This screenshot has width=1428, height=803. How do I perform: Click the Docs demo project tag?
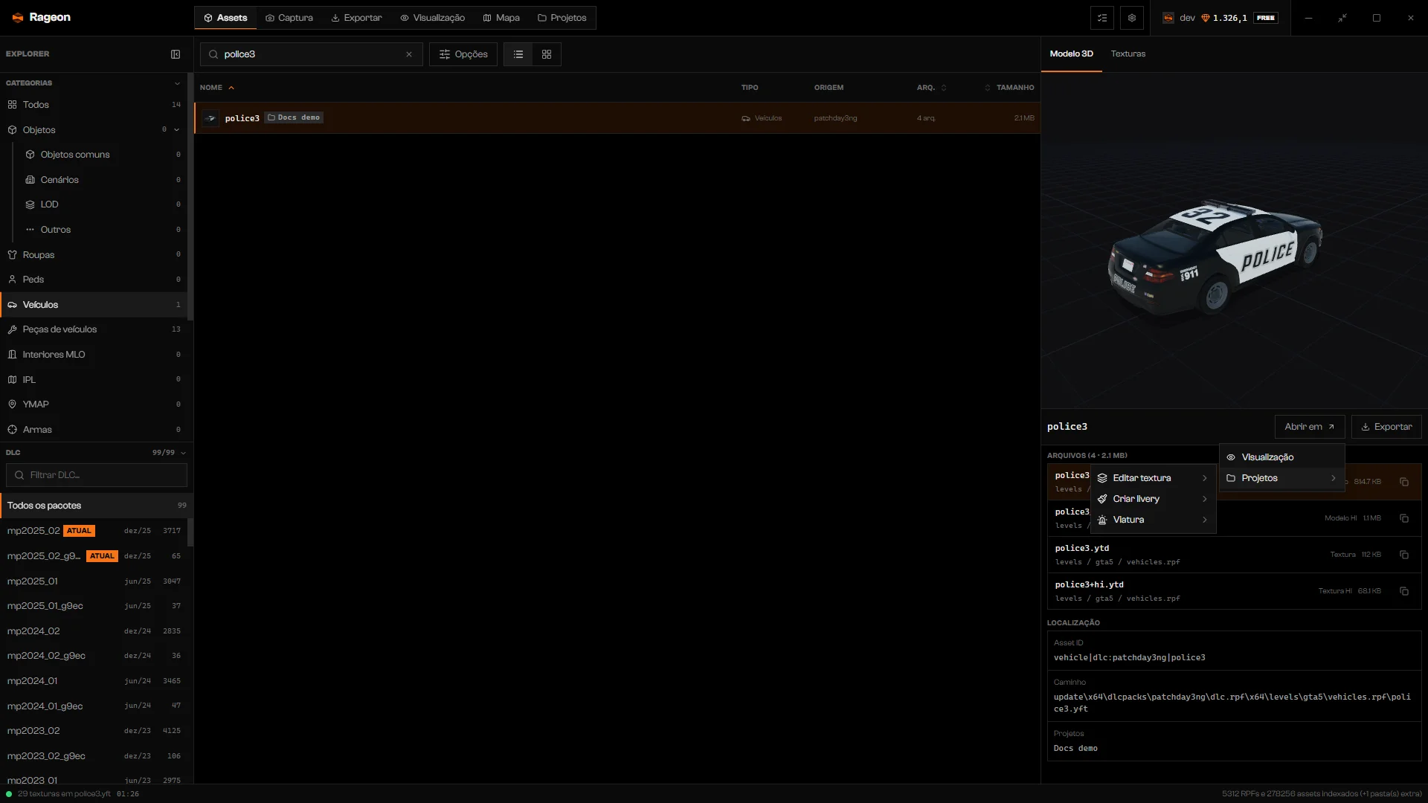pos(294,117)
